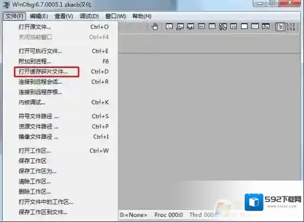This screenshot has height=222, width=304.
Task: Click the 101 binary toolbar icon
Action: 291,27
